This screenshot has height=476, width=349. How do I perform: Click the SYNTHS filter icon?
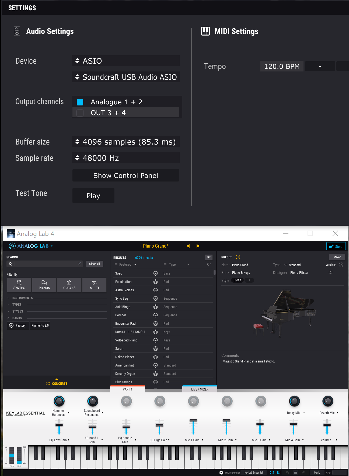click(x=19, y=285)
